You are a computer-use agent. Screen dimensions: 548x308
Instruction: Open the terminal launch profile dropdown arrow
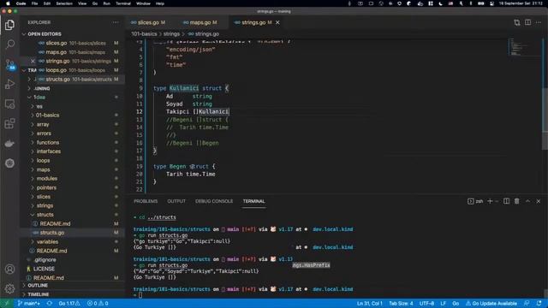tap(497, 201)
